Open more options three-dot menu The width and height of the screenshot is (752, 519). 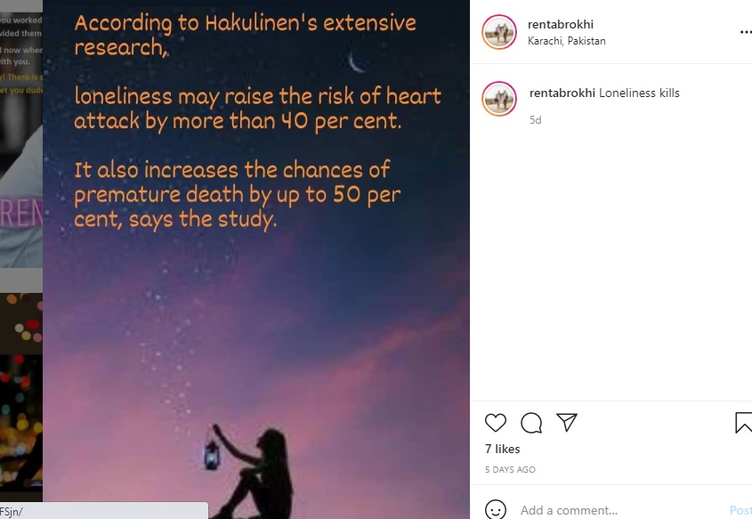click(745, 32)
